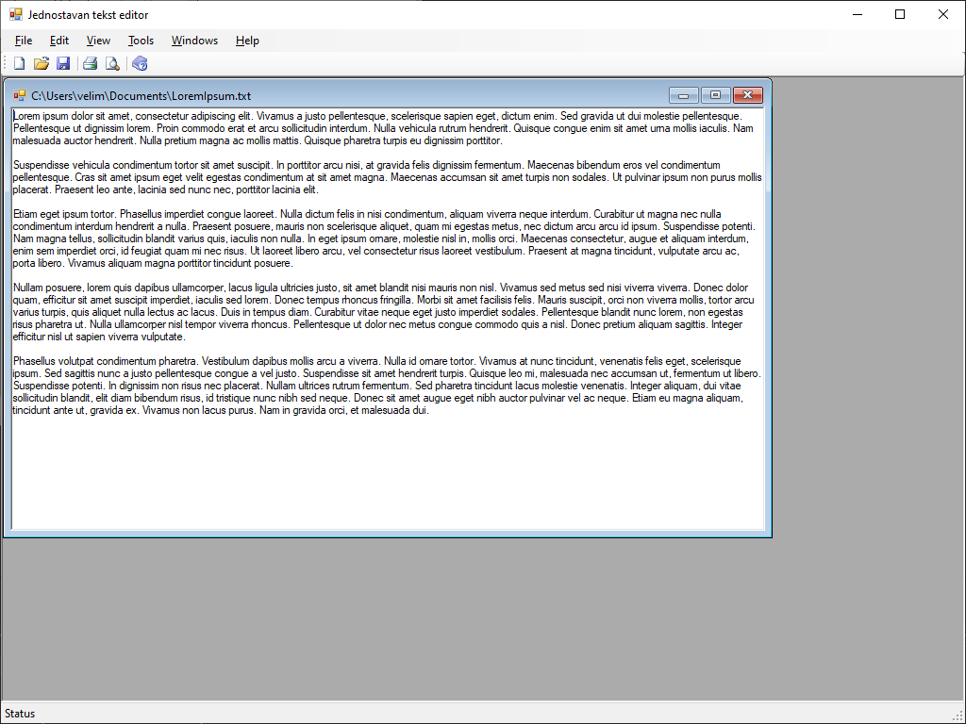Print the document with the printer icon
This screenshot has width=966, height=724.
tap(91, 64)
